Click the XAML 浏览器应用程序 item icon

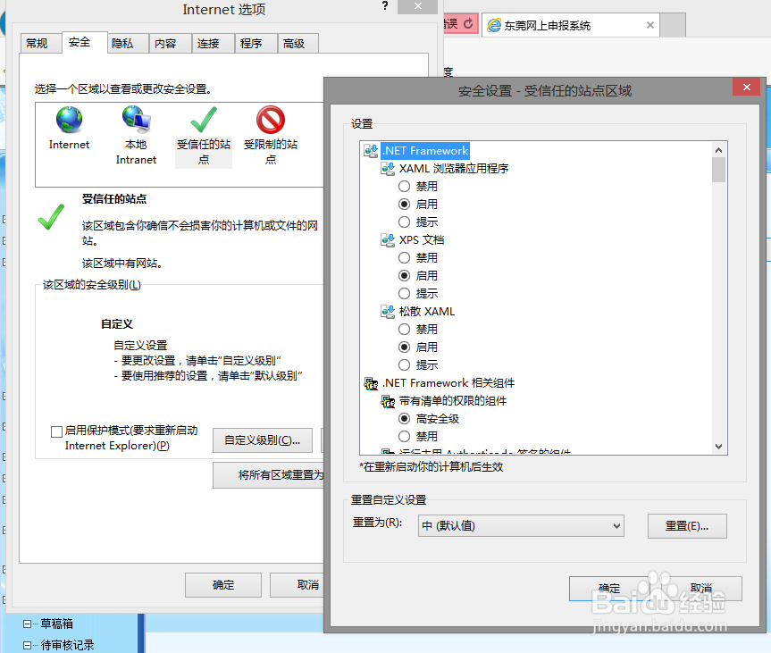pyautogui.click(x=388, y=168)
